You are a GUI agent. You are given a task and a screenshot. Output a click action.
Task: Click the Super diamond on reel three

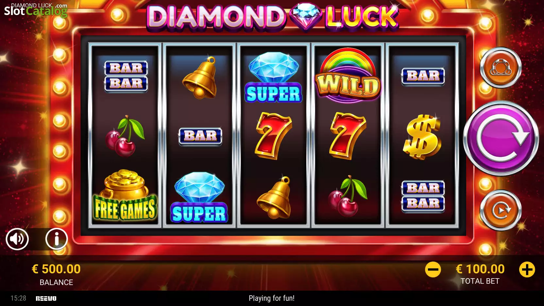273,77
